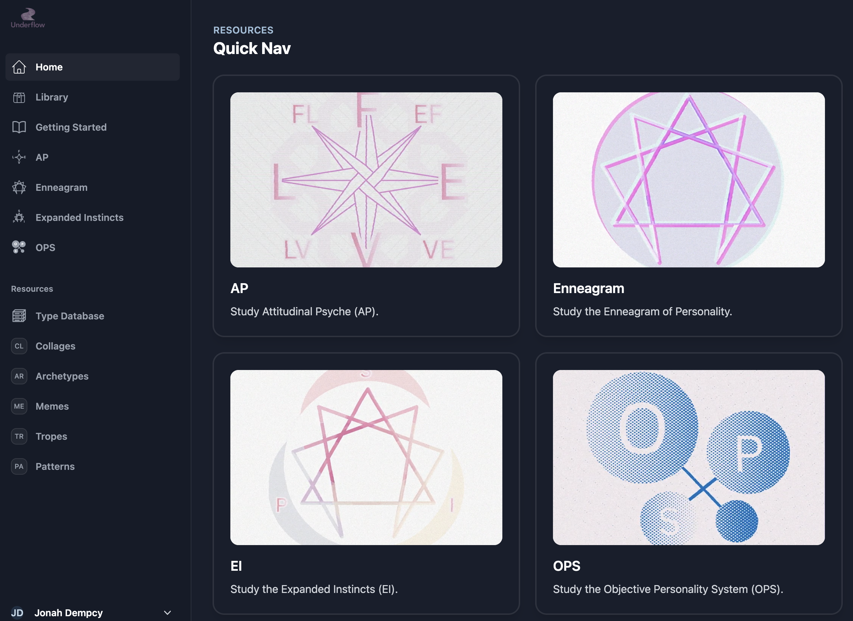Click the JD user avatar
The height and width of the screenshot is (621, 853).
17,613
